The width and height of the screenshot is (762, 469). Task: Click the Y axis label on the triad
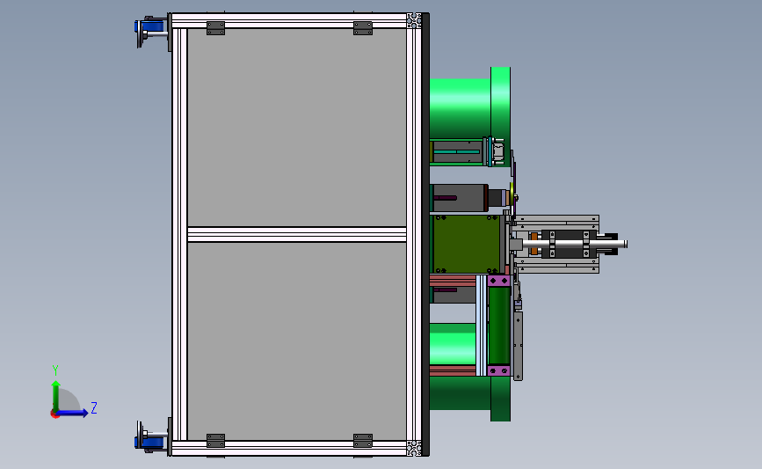pos(54,370)
